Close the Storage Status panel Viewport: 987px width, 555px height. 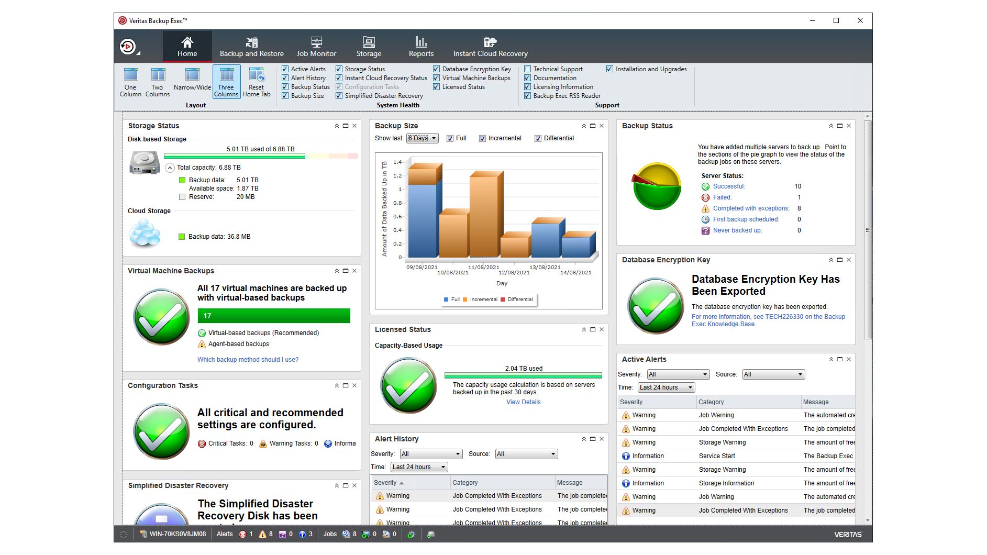[354, 126]
